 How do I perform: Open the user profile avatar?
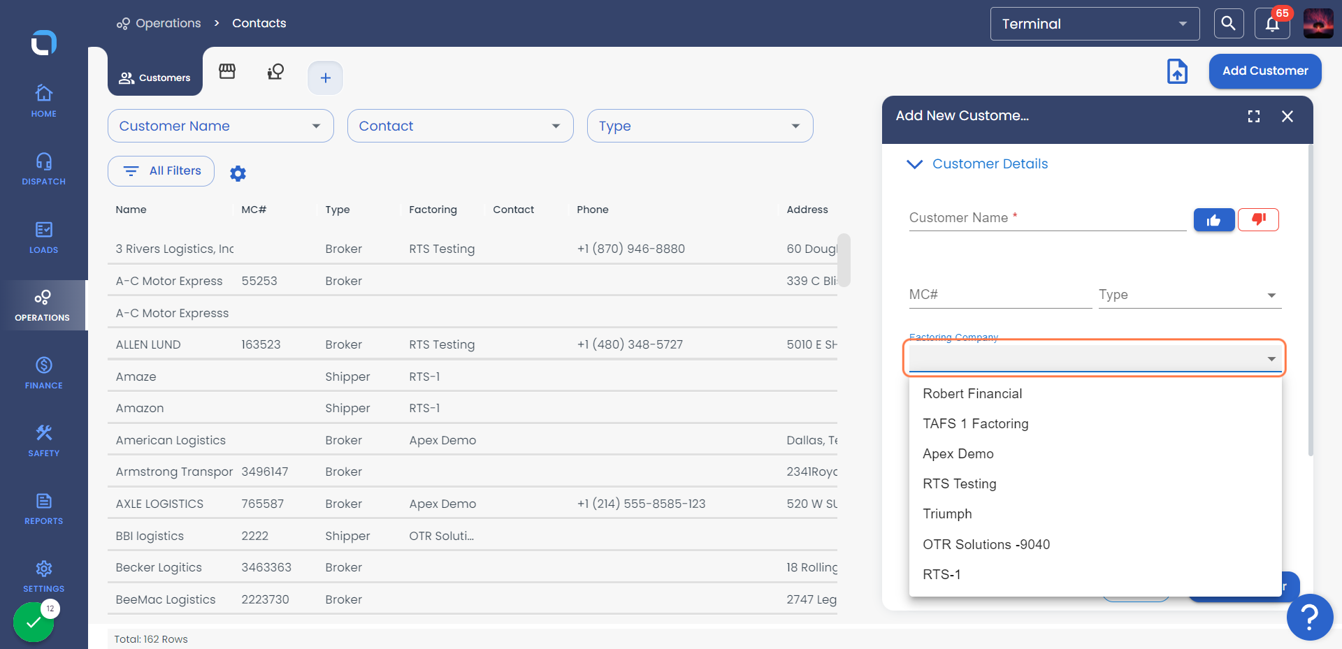[x=1318, y=23]
